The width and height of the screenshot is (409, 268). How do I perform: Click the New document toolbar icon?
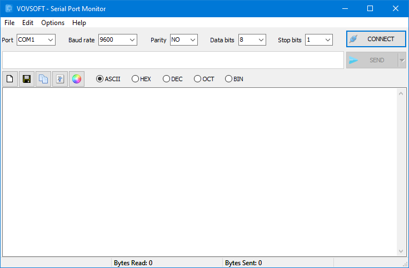(x=10, y=79)
